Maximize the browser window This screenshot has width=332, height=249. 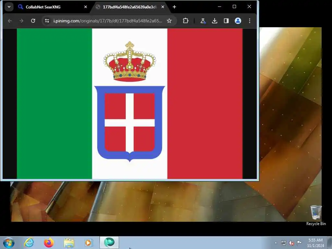(x=234, y=7)
